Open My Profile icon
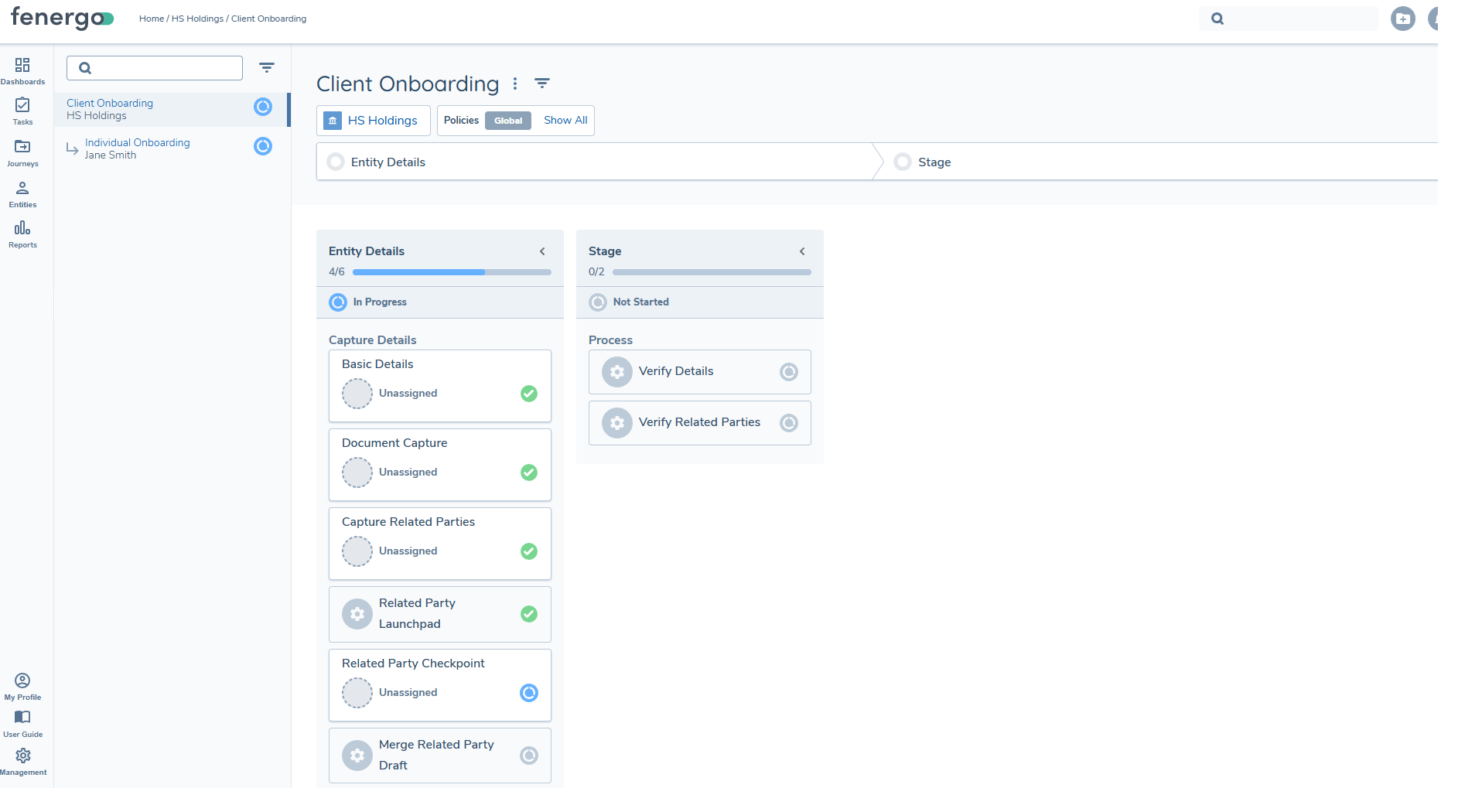This screenshot has height=788, width=1475. tap(22, 685)
